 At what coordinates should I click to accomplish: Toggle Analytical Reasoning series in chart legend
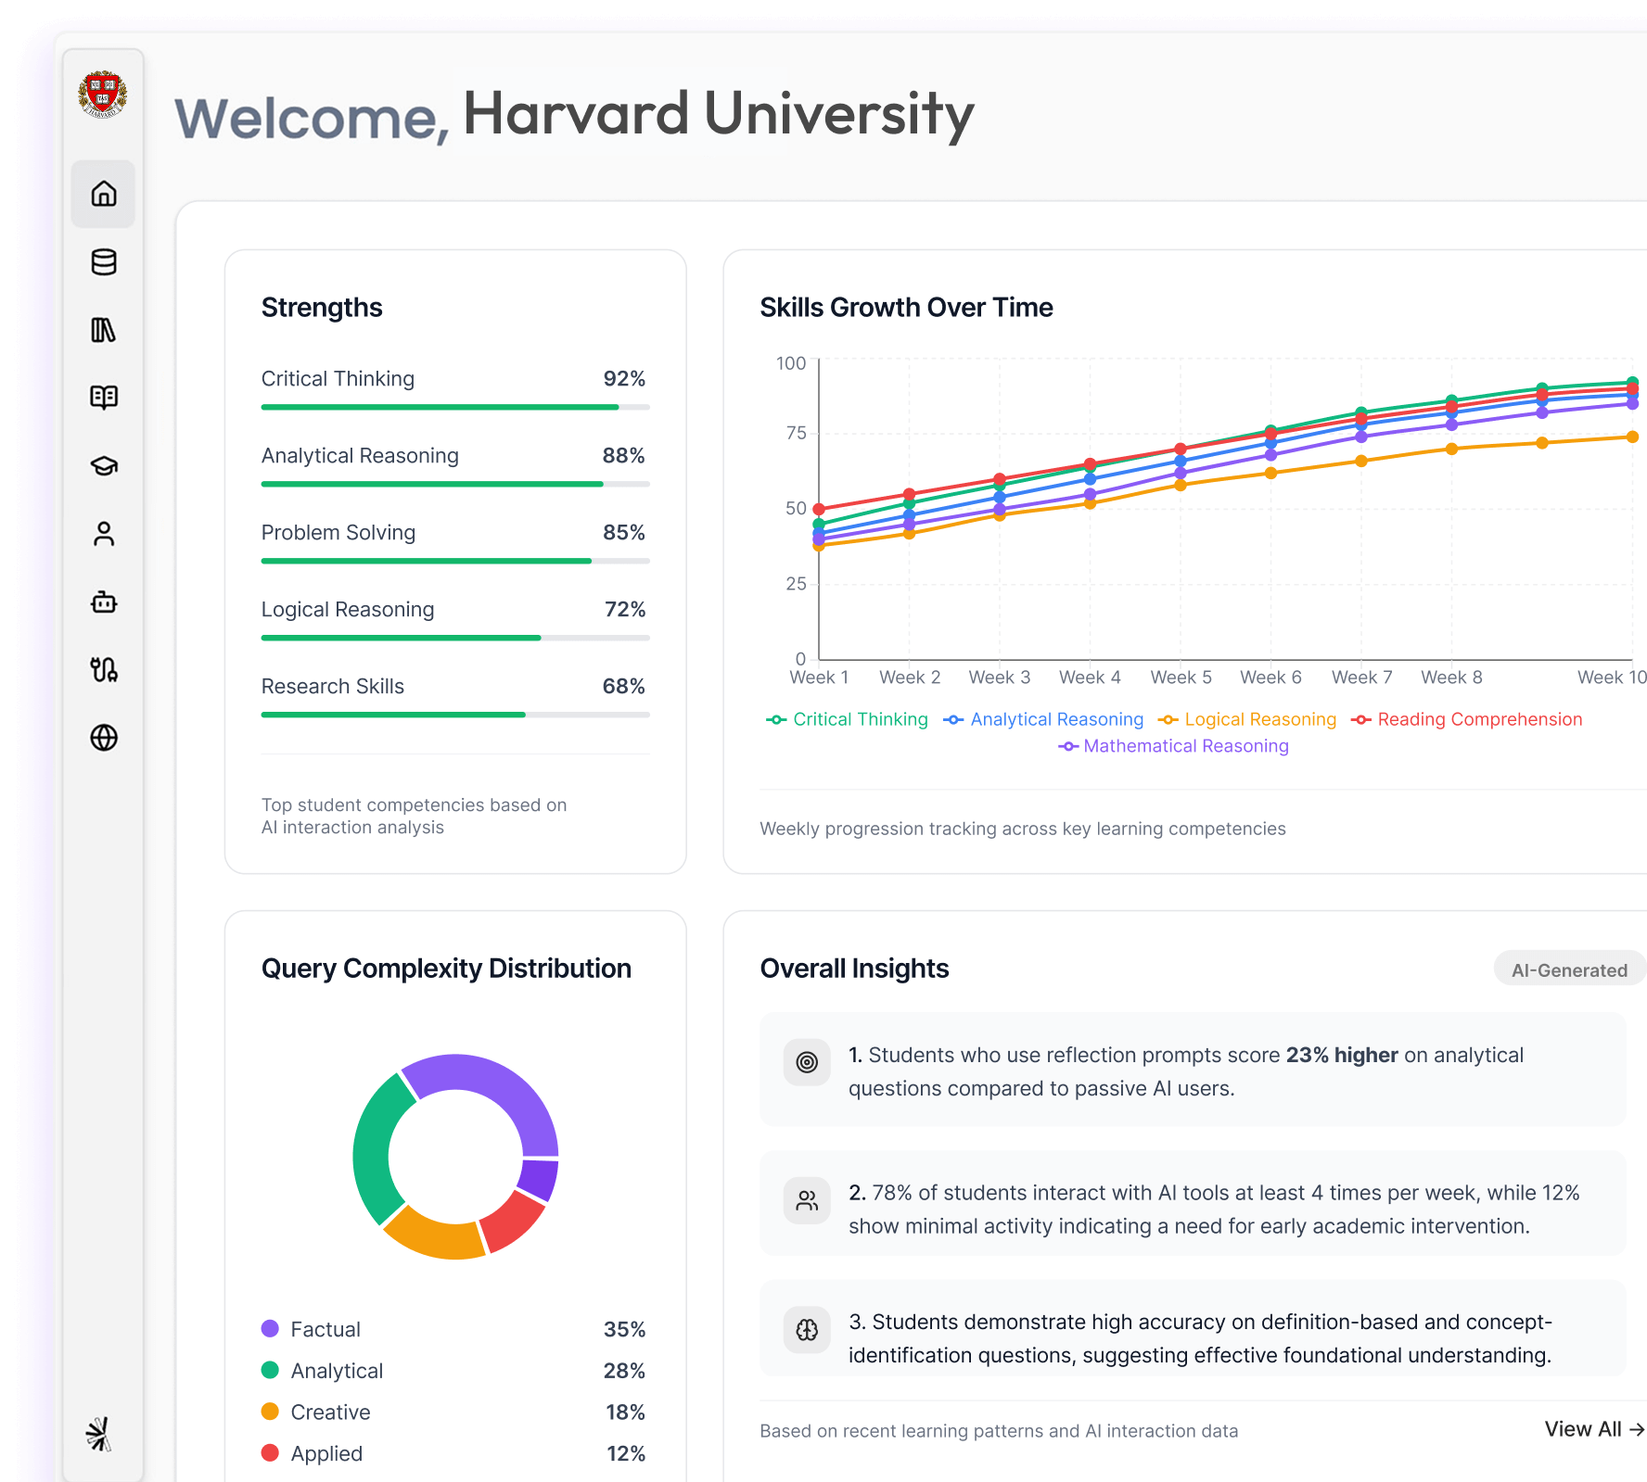point(1044,719)
